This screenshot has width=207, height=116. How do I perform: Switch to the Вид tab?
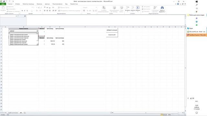[x=66, y=4]
